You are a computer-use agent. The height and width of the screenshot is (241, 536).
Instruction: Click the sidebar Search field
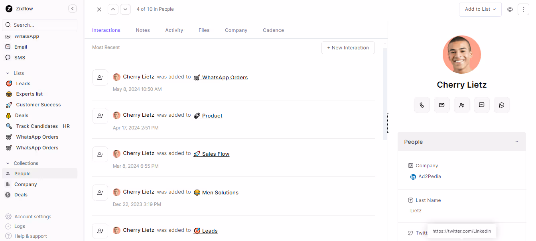coord(39,25)
